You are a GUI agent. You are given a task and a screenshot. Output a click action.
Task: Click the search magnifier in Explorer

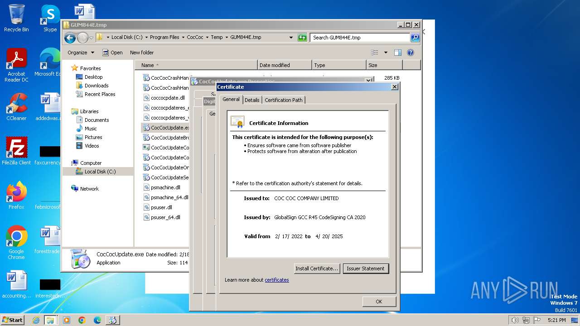coord(415,38)
